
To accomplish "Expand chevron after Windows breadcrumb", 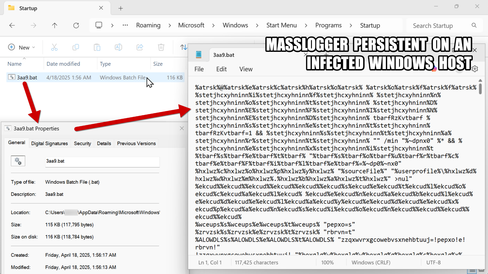I will tap(257, 25).
